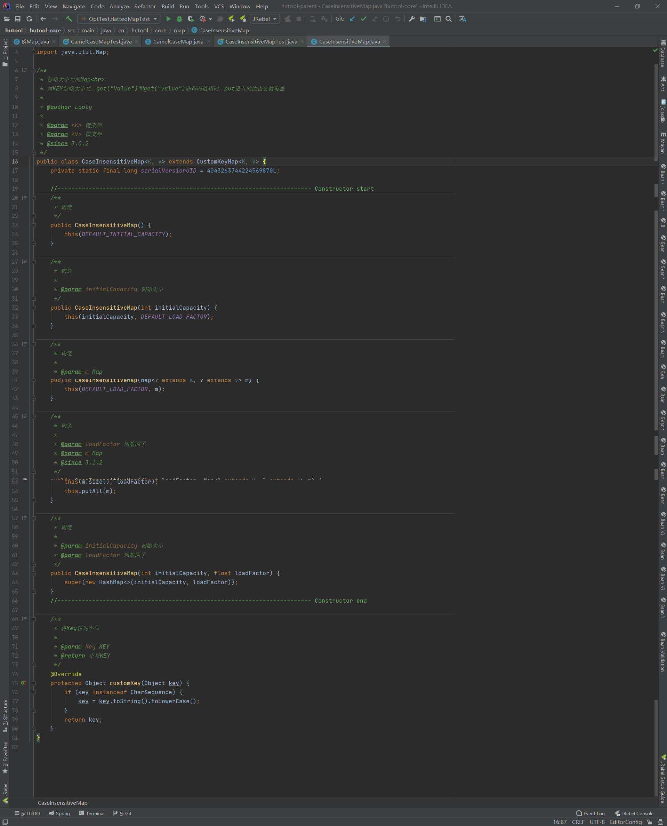Click the Run with JRebel rocket icon
The image size is (667, 826).
pyautogui.click(x=231, y=19)
